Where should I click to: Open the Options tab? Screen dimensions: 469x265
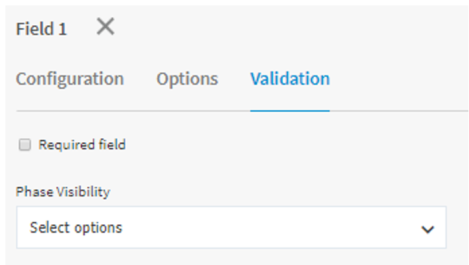[x=187, y=79]
